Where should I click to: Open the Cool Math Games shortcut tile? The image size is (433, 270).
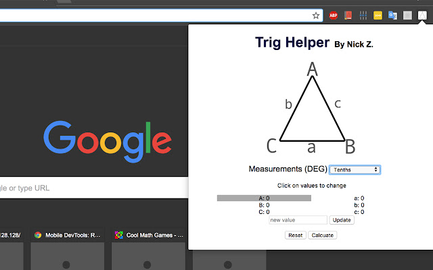coord(149,248)
